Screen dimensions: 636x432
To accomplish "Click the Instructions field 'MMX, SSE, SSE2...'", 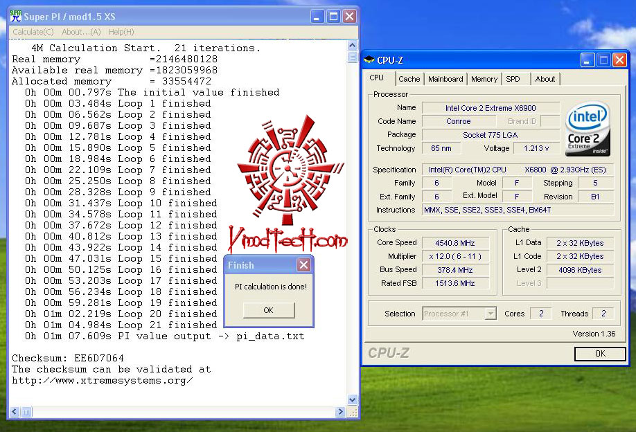I will [518, 210].
